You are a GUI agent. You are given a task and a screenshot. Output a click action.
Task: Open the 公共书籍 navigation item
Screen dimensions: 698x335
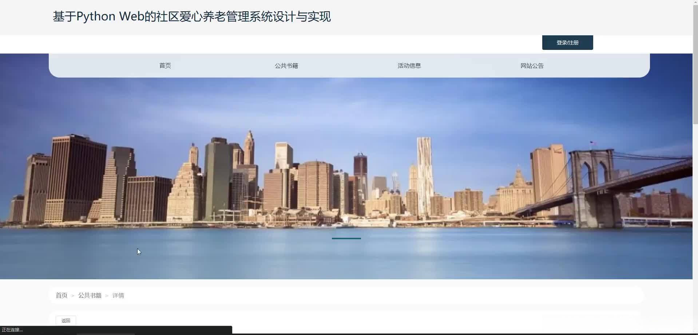(286, 66)
